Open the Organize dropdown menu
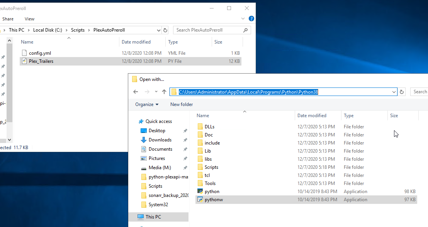This screenshot has width=428, height=227. [147, 104]
